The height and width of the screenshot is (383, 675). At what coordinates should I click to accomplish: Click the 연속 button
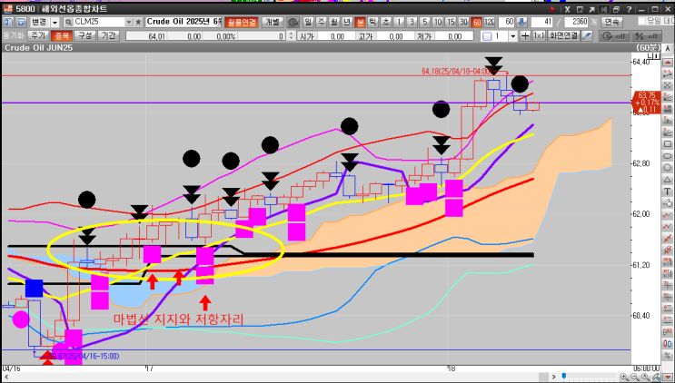pos(611,22)
